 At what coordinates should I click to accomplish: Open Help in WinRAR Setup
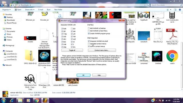click(x=99, y=75)
